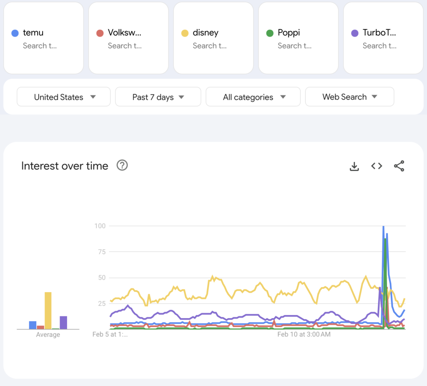Viewport: 427px width, 386px height.
Task: Click the blue dot beside temu
Action: pos(15,33)
